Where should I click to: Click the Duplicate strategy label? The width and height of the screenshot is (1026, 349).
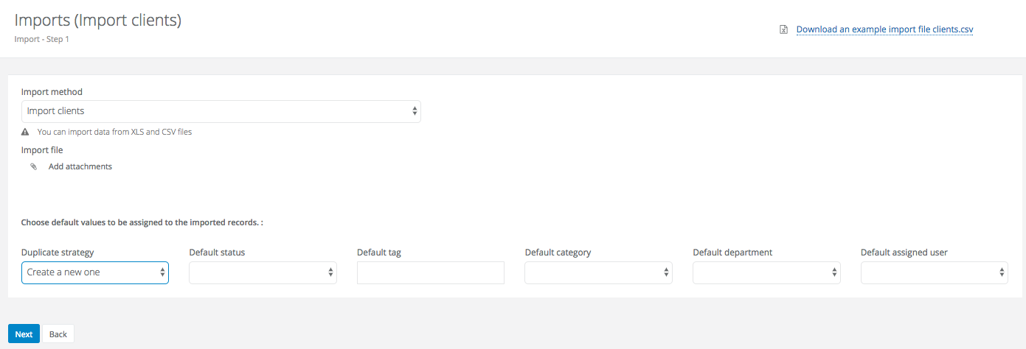click(x=58, y=253)
